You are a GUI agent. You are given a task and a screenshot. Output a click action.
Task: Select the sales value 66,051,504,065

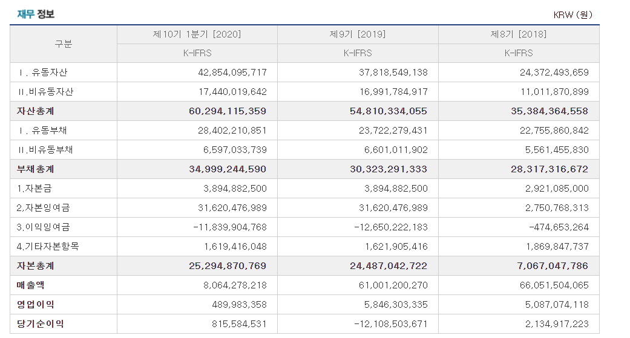click(554, 285)
